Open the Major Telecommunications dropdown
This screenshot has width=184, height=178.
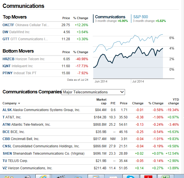pyautogui.click(x=93, y=92)
